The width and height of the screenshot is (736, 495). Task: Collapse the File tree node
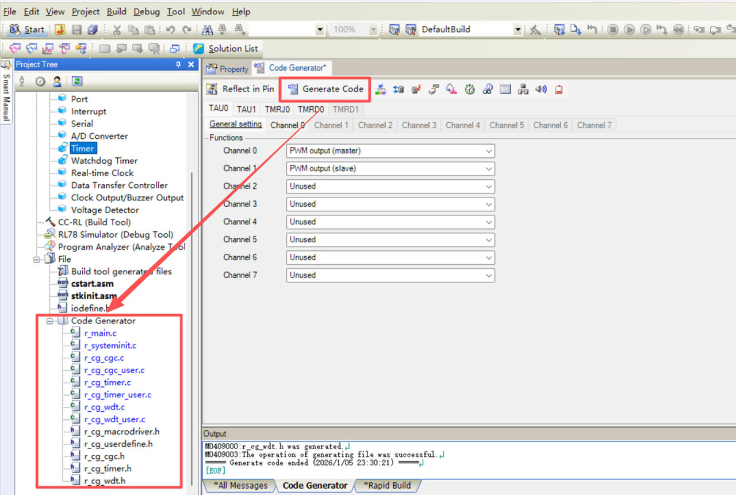click(x=37, y=259)
